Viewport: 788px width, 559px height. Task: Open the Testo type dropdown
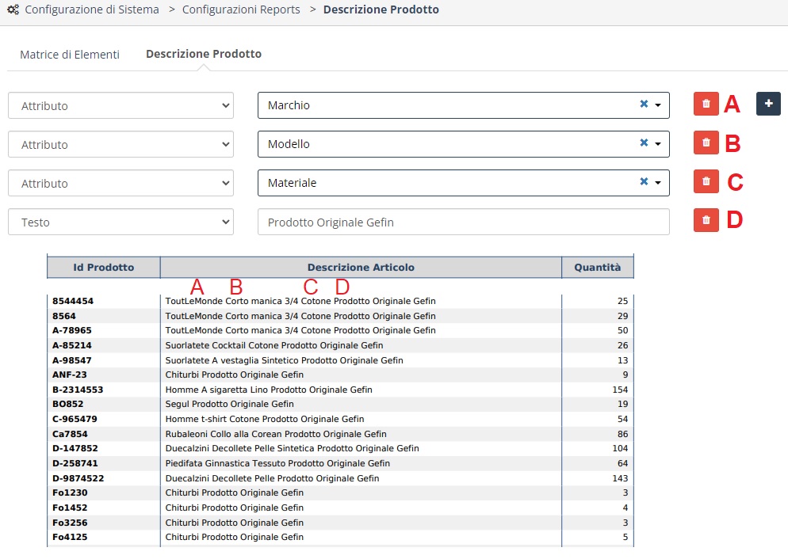point(120,222)
